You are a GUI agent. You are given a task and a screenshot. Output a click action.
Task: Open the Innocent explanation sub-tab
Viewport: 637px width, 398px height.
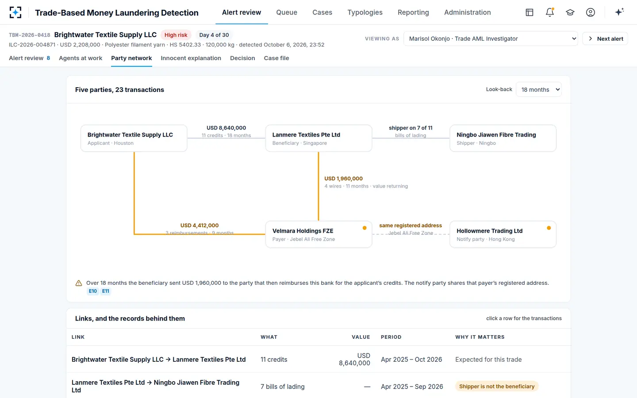pyautogui.click(x=191, y=58)
